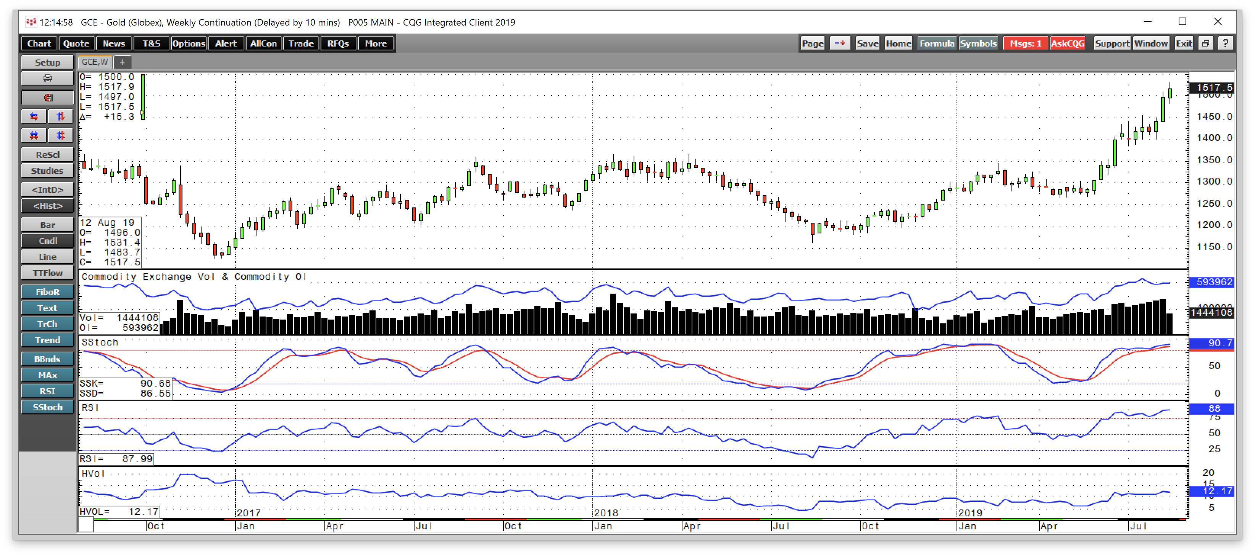Expand the More menu
The width and height of the screenshot is (1255, 556).
click(x=376, y=43)
